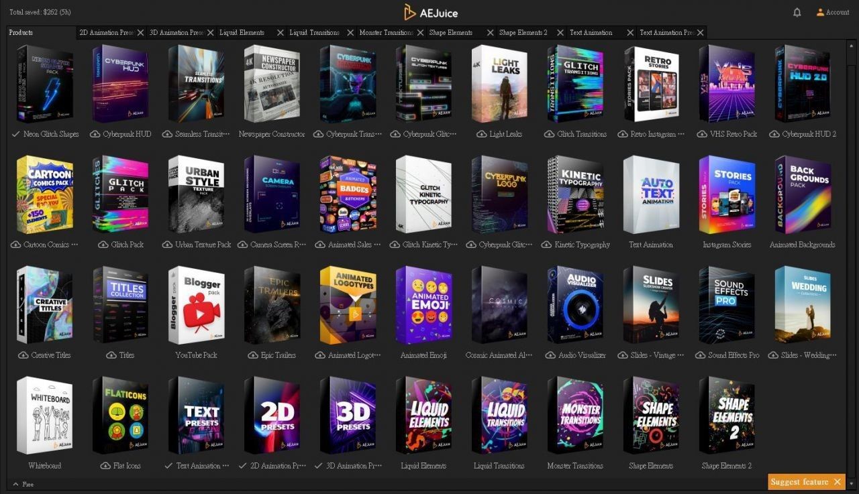This screenshot has width=859, height=494.
Task: Open the Whiteboard product box thumbnail
Action: point(44,416)
